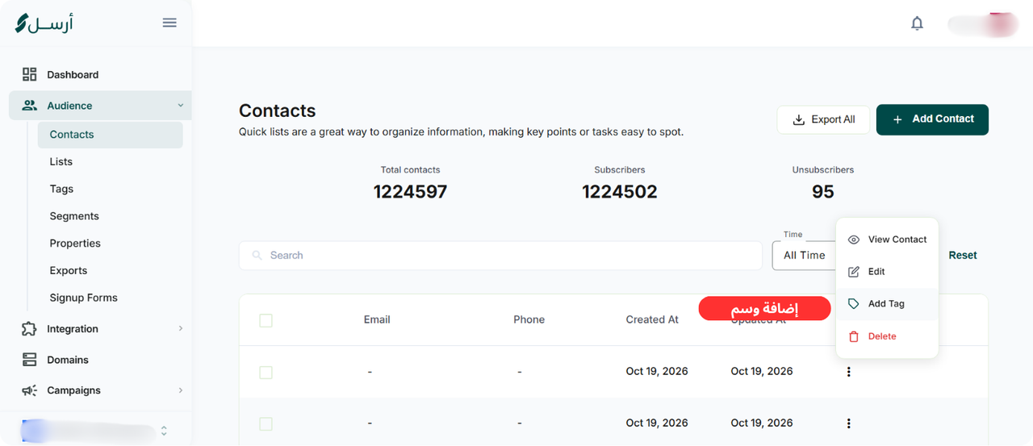Click the tag icon beside Add Tag

pos(854,304)
